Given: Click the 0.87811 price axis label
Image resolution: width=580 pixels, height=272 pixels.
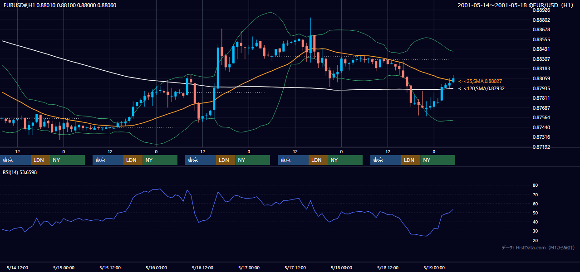Looking at the screenshot, I should tap(541, 98).
